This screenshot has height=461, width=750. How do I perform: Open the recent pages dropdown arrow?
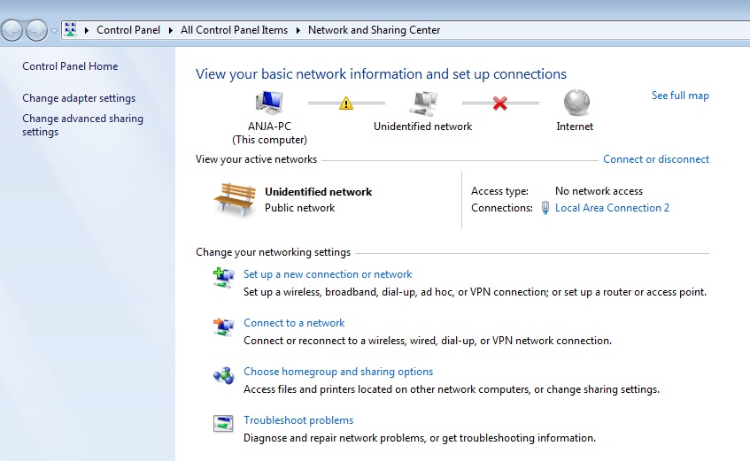point(54,31)
